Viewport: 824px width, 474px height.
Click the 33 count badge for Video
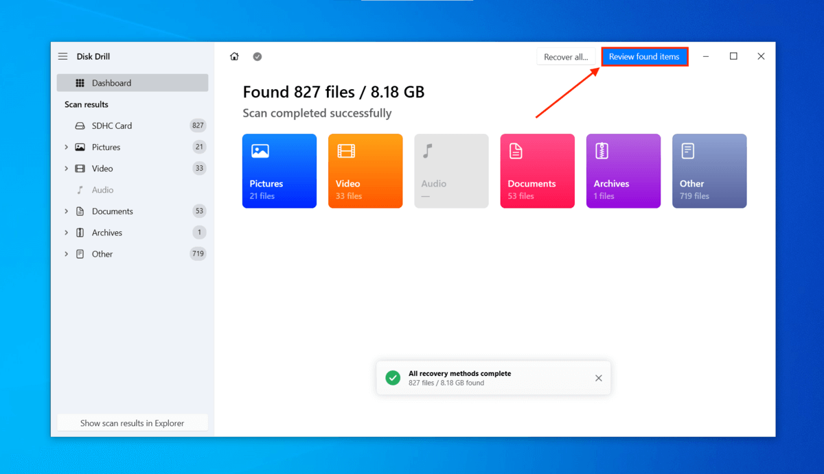[x=199, y=168]
